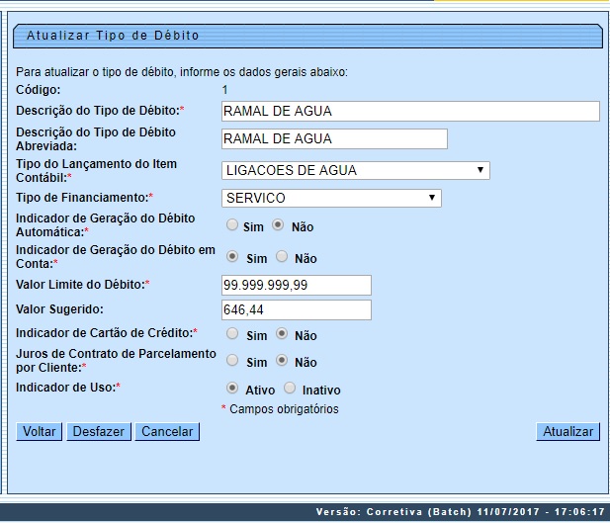Select Sim for Geração do Débito Automática
This screenshot has height=523, width=610.
pos(232,225)
